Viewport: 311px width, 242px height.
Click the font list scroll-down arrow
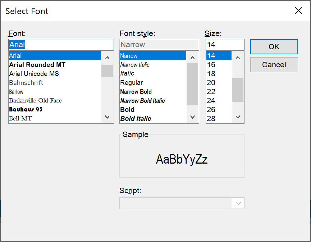coord(107,117)
